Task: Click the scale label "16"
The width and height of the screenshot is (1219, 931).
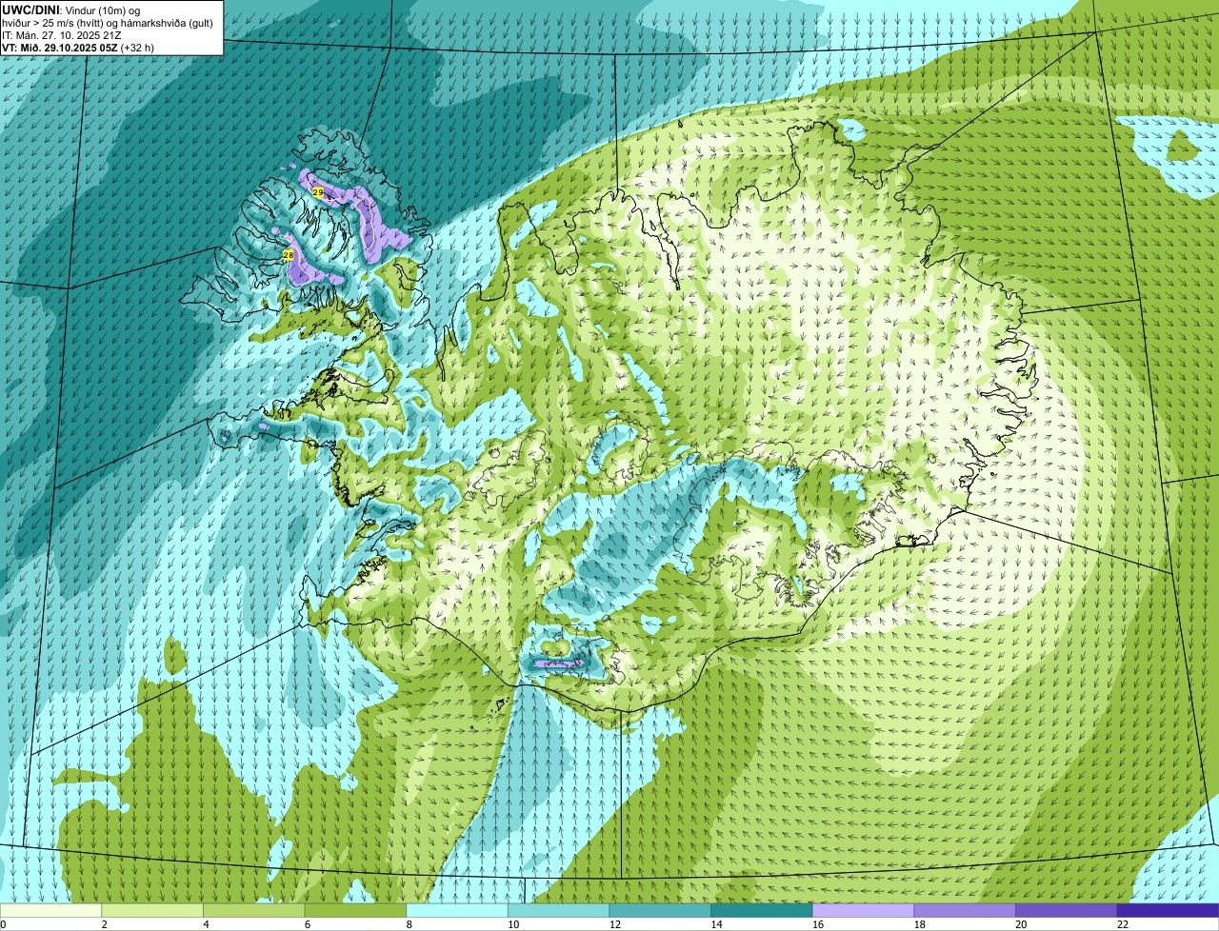Action: click(x=818, y=924)
